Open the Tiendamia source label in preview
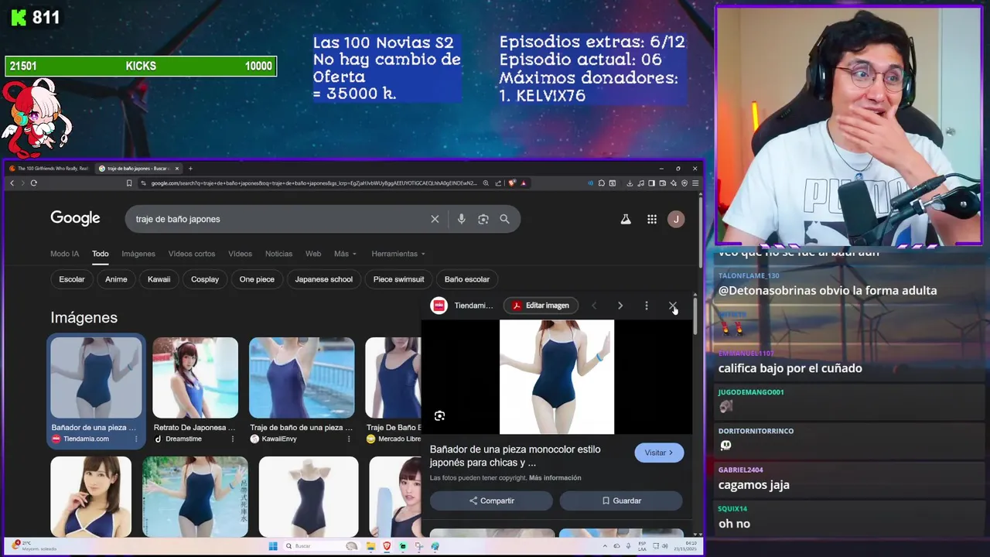This screenshot has height=557, width=990. pos(463,306)
